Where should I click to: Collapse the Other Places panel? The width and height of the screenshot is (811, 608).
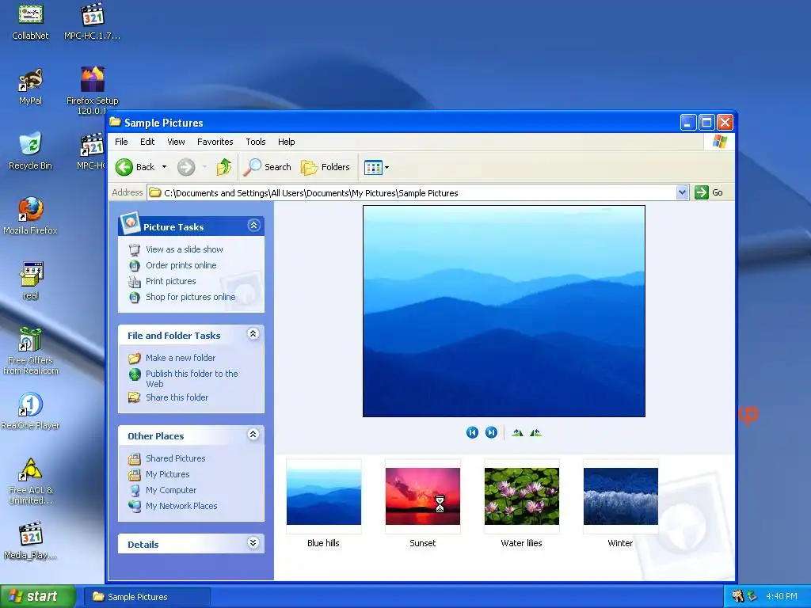pyautogui.click(x=253, y=435)
